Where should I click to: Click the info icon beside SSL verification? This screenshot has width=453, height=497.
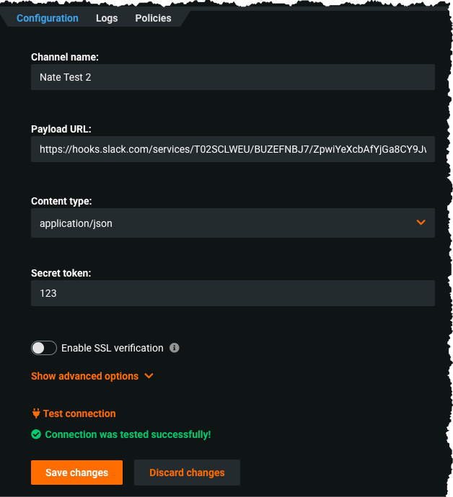point(174,348)
